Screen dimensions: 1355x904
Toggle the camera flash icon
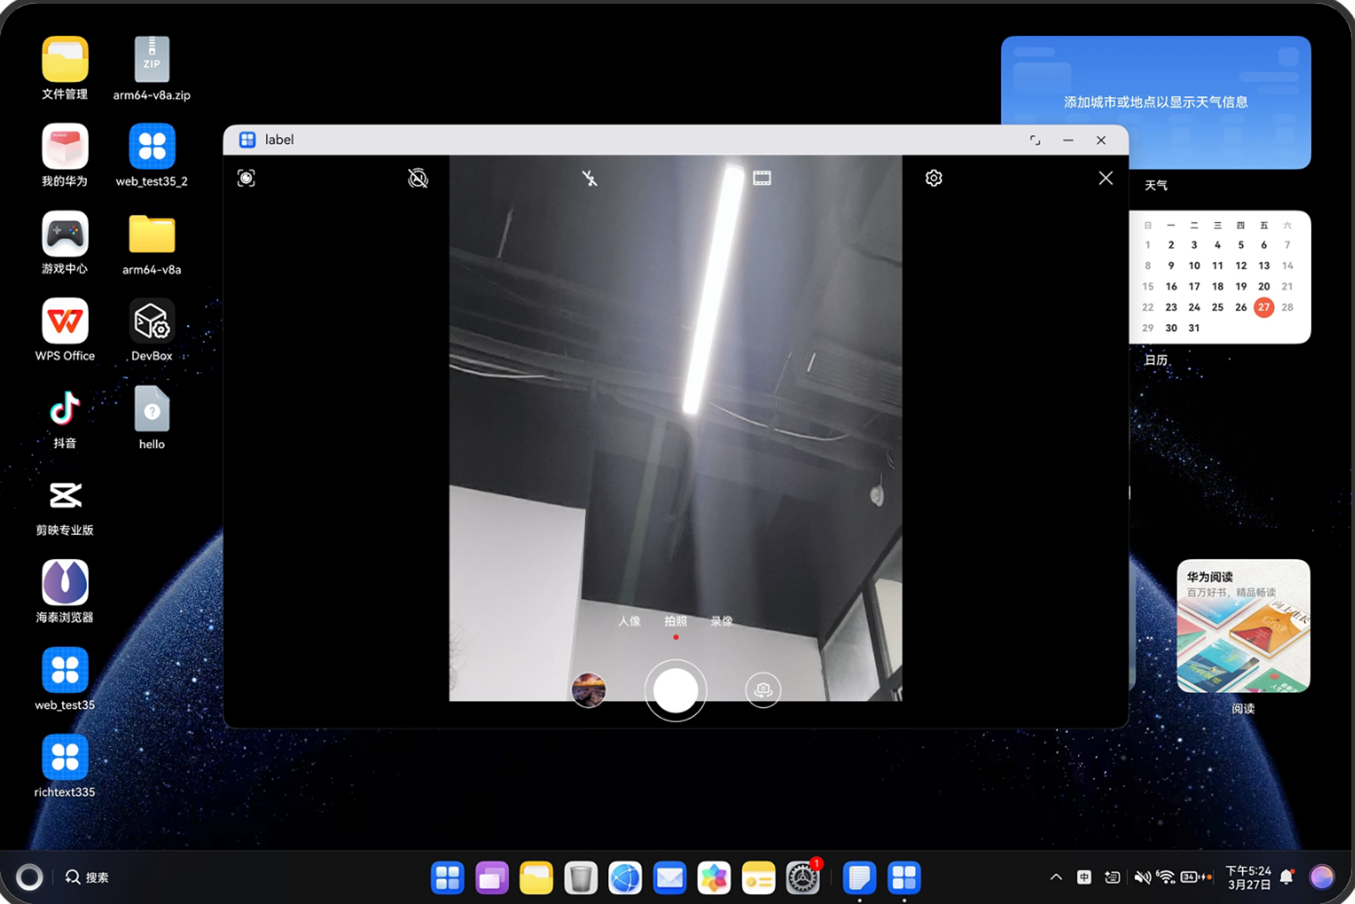pos(589,178)
